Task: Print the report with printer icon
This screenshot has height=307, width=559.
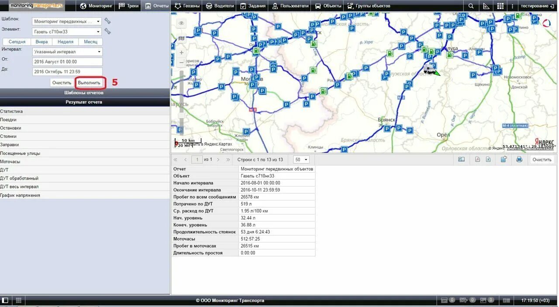Action: (519, 160)
